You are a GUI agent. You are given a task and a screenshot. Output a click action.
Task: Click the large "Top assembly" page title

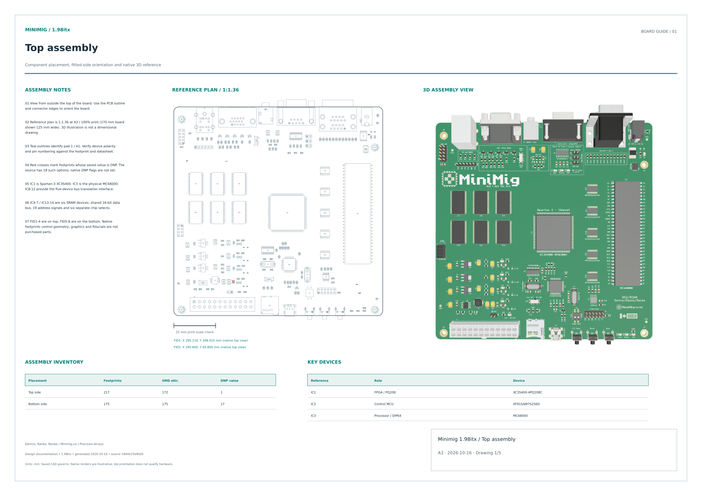(62, 48)
